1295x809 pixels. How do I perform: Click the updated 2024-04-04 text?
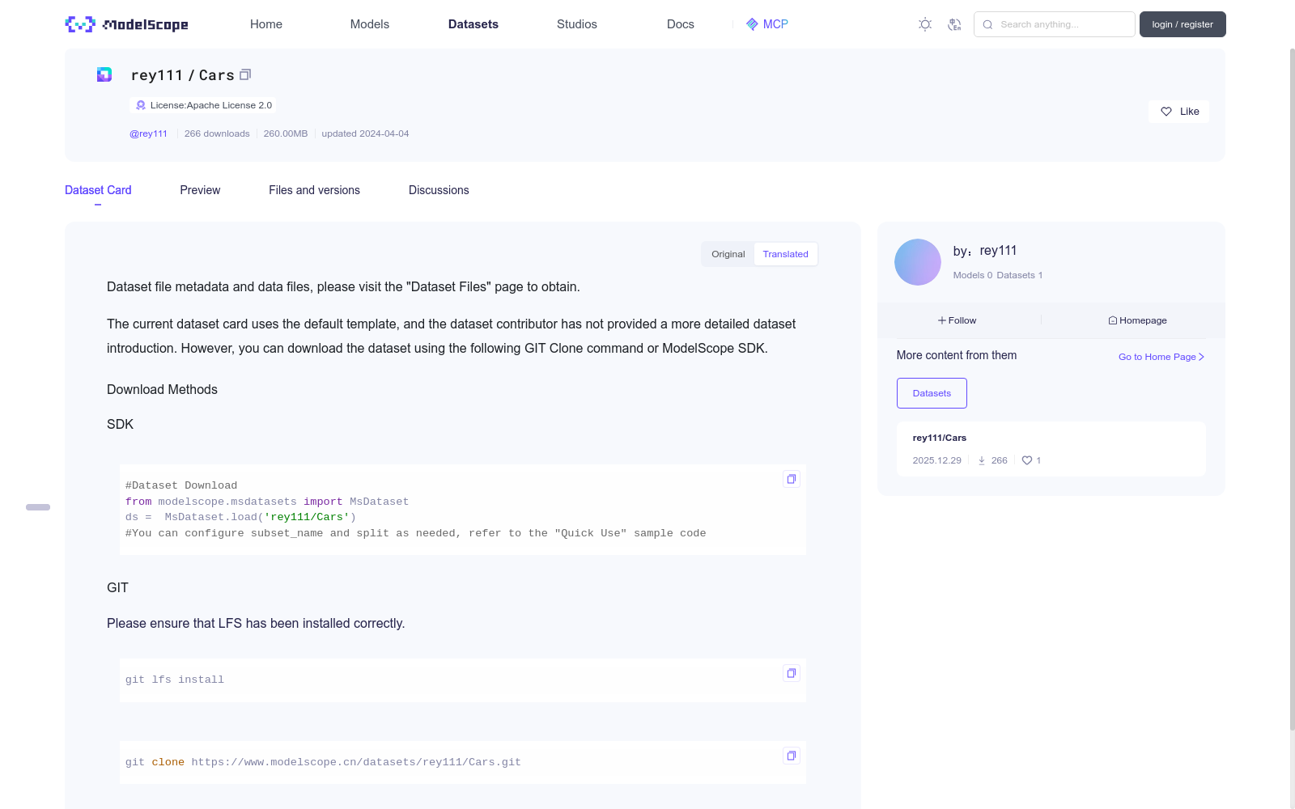click(365, 133)
